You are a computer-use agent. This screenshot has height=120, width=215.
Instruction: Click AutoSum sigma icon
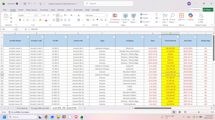coord(157,14)
